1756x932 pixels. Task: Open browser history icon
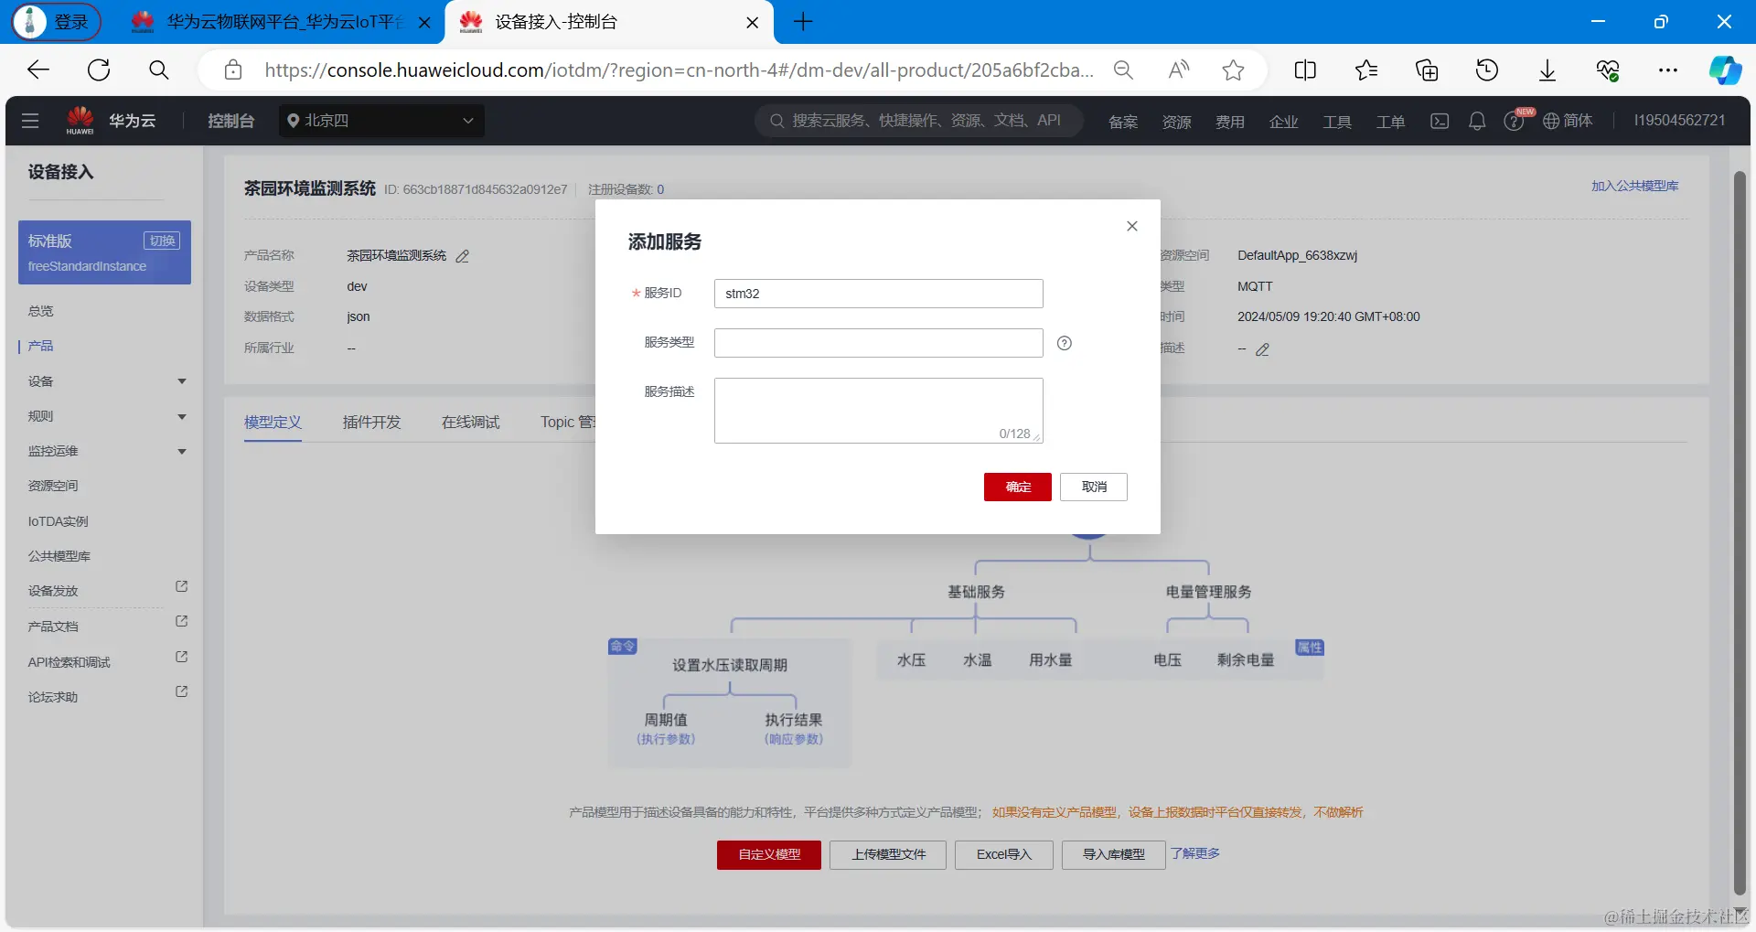1487,70
